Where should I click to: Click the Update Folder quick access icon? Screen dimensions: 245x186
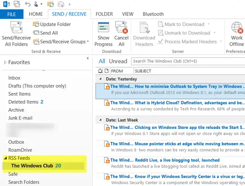coord(51,4)
